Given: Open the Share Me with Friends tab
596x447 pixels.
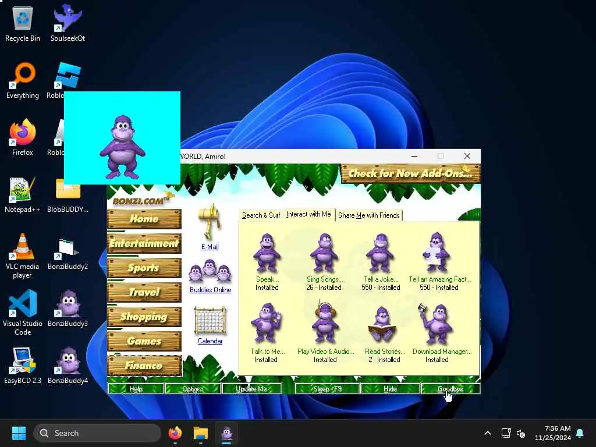Looking at the screenshot, I should point(368,215).
